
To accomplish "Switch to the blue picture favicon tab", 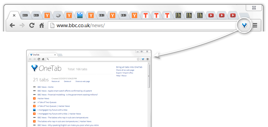I will pos(80,15).
